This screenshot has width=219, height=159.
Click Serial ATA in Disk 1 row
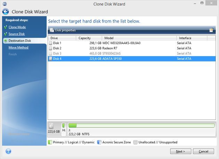184,43
